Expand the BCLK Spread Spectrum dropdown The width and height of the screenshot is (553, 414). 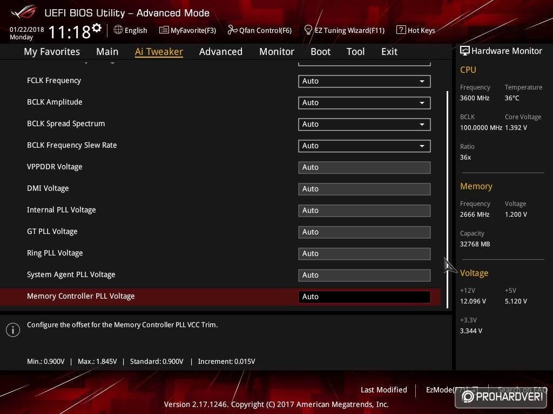[365, 125]
